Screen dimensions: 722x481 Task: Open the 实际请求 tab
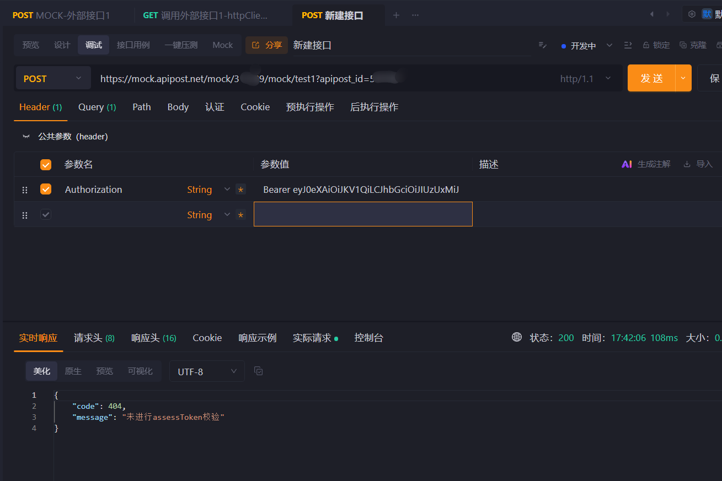pos(315,338)
